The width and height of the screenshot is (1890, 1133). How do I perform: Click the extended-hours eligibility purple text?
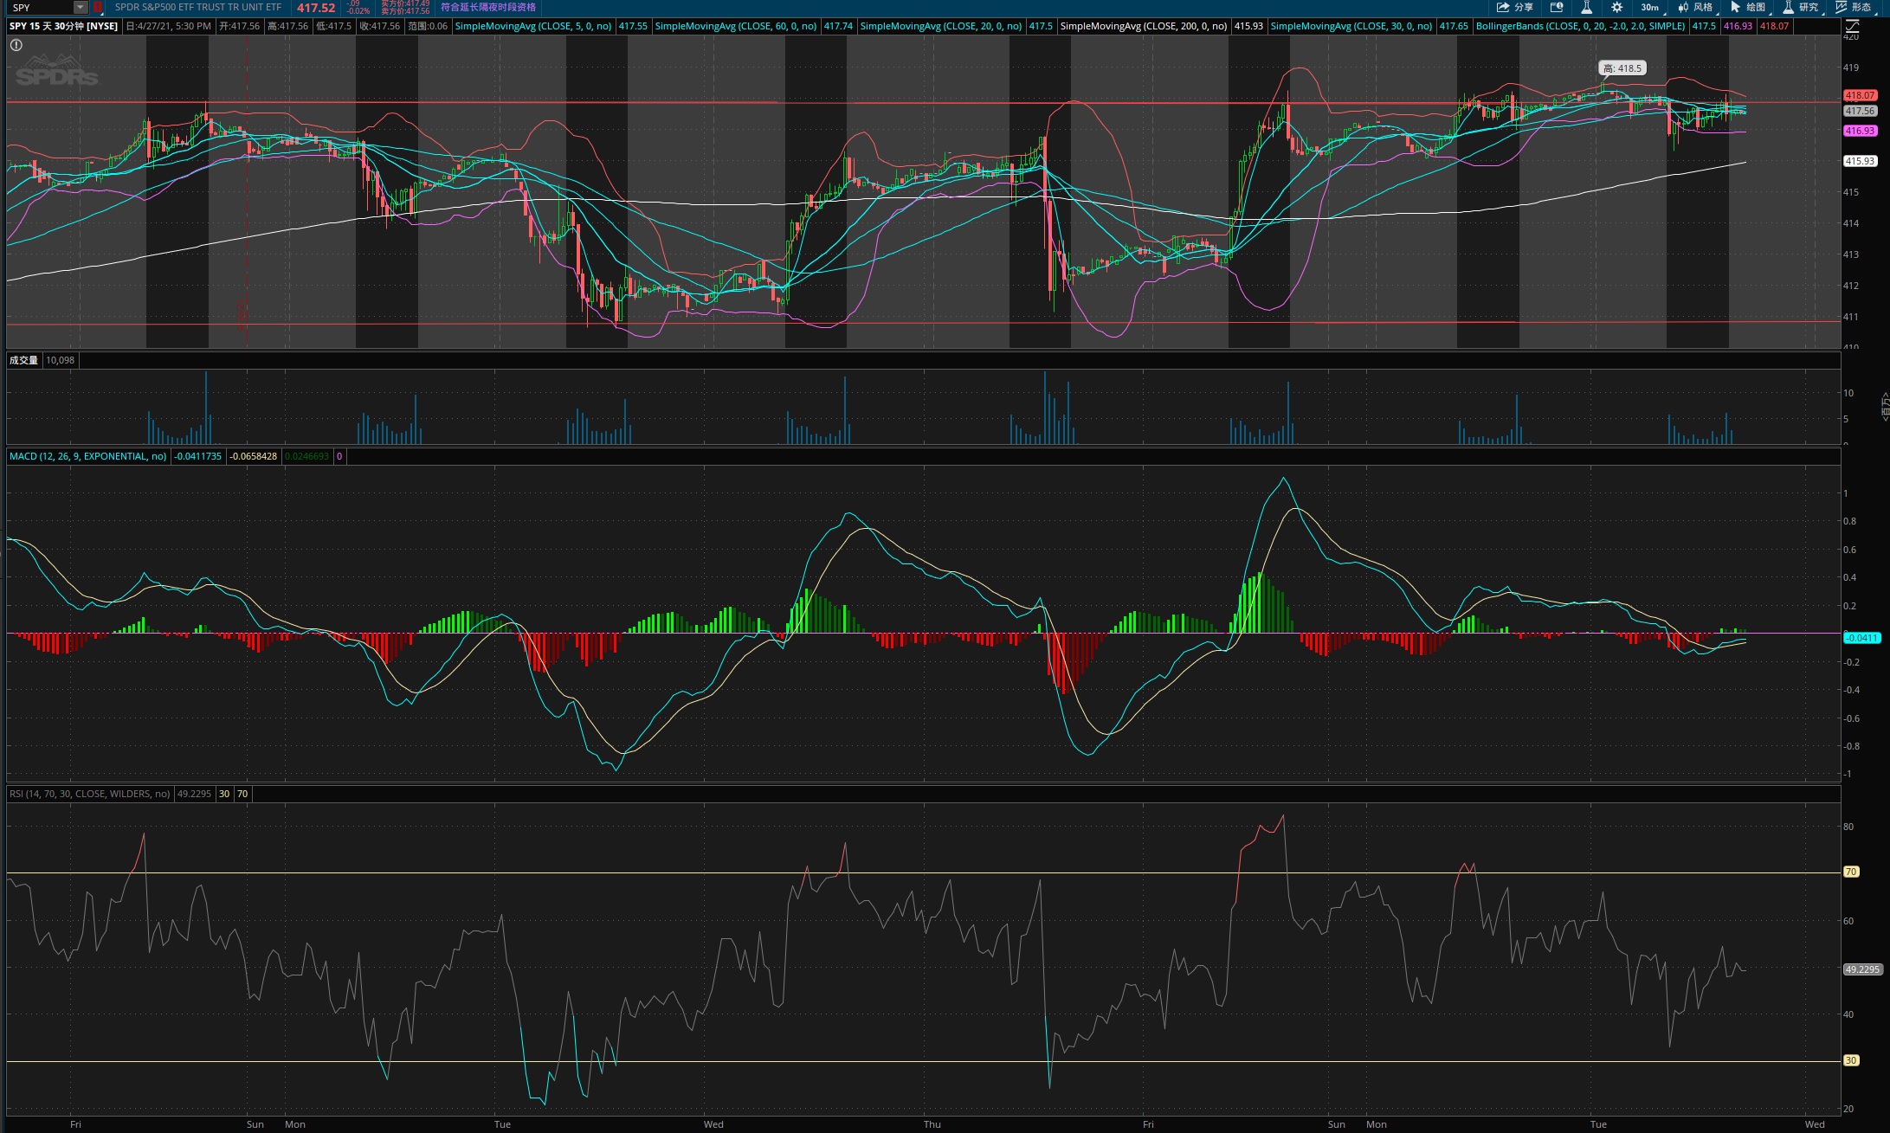pos(487,7)
